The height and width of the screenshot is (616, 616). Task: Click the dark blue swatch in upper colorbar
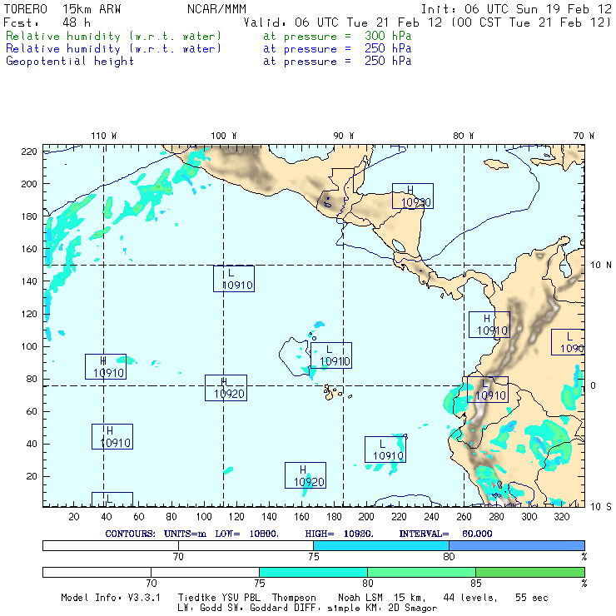tap(516, 545)
